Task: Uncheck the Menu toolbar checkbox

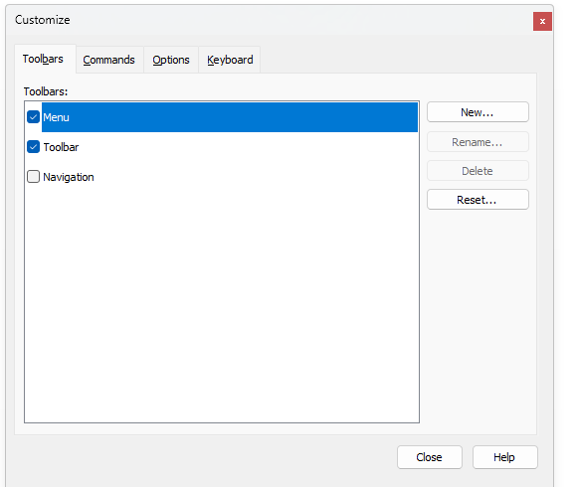Action: (x=33, y=117)
